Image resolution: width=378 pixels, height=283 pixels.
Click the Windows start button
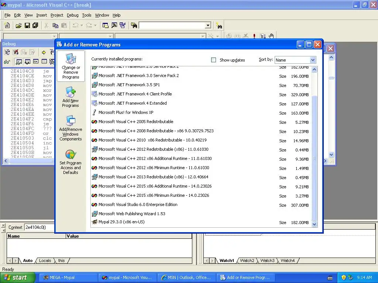click(x=17, y=277)
